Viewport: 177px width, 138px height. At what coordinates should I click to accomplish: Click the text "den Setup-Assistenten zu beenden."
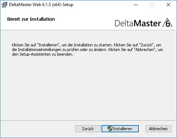[x=43, y=54]
